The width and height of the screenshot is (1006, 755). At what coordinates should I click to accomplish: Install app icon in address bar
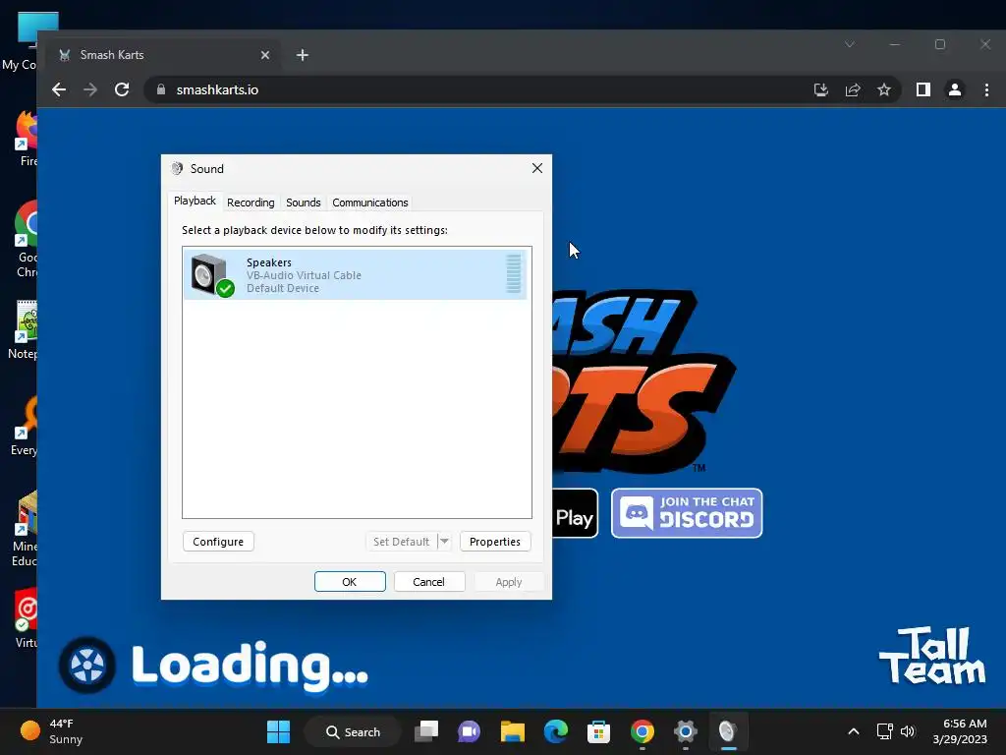tap(820, 89)
